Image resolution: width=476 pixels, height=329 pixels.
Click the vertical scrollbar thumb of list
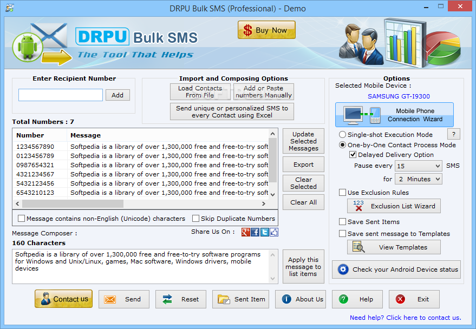tap(272, 160)
